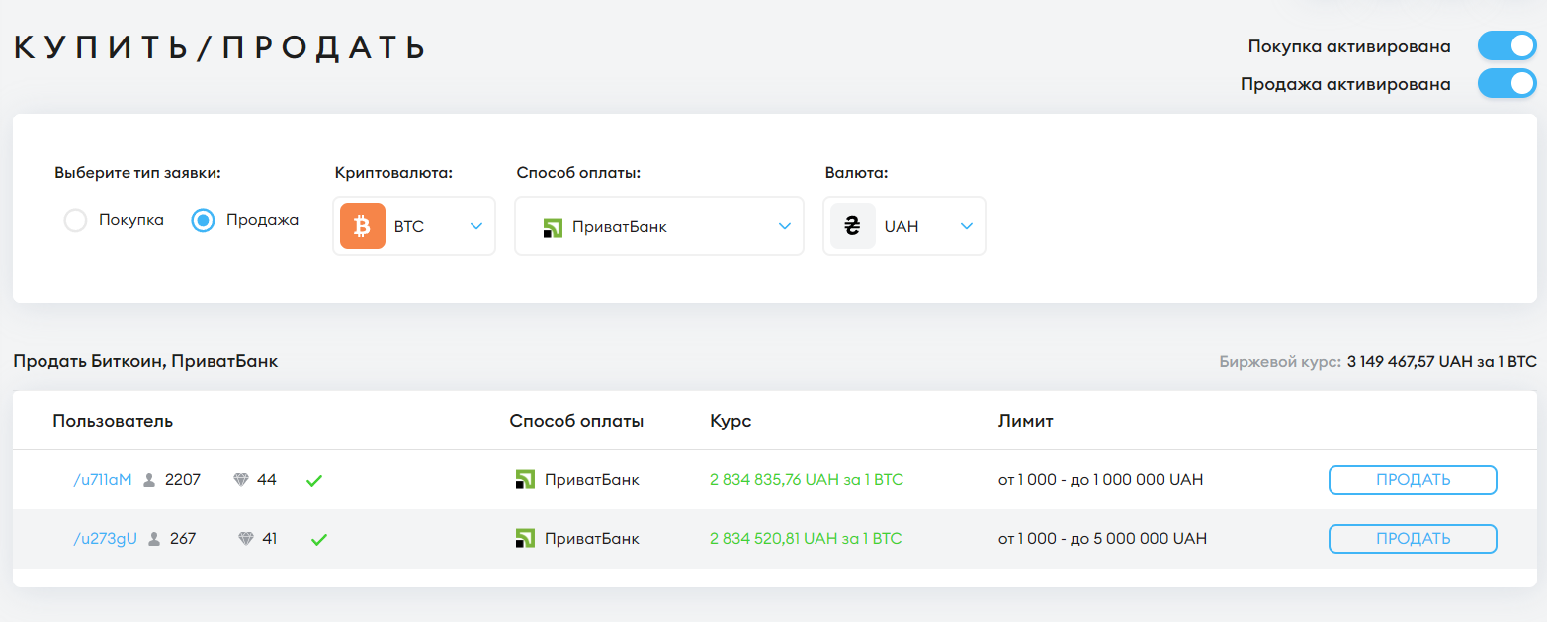This screenshot has width=1547, height=622.
Task: Click ПРОДАТЬ button for seller /u711aM
Action: point(1412,480)
